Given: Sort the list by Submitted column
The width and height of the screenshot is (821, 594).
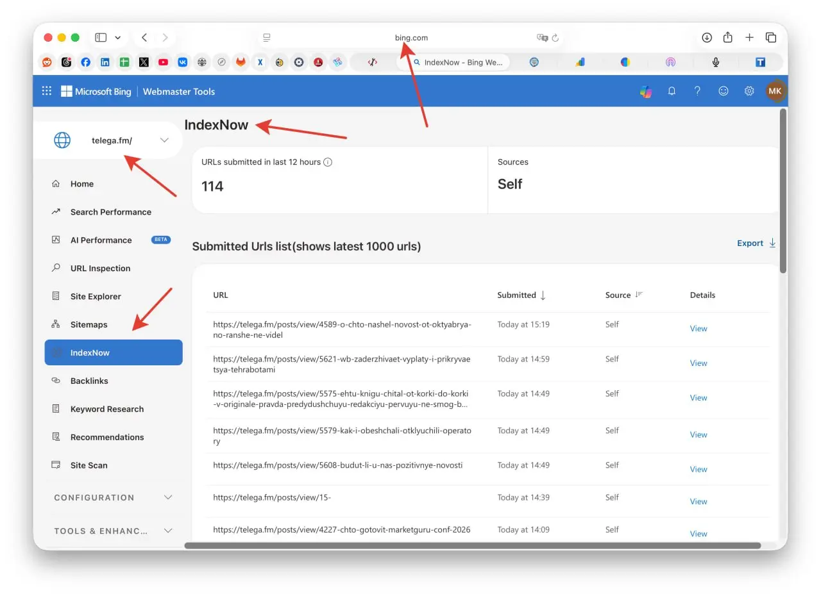Looking at the screenshot, I should 521,295.
